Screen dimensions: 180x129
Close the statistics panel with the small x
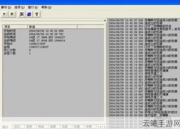click(105, 21)
